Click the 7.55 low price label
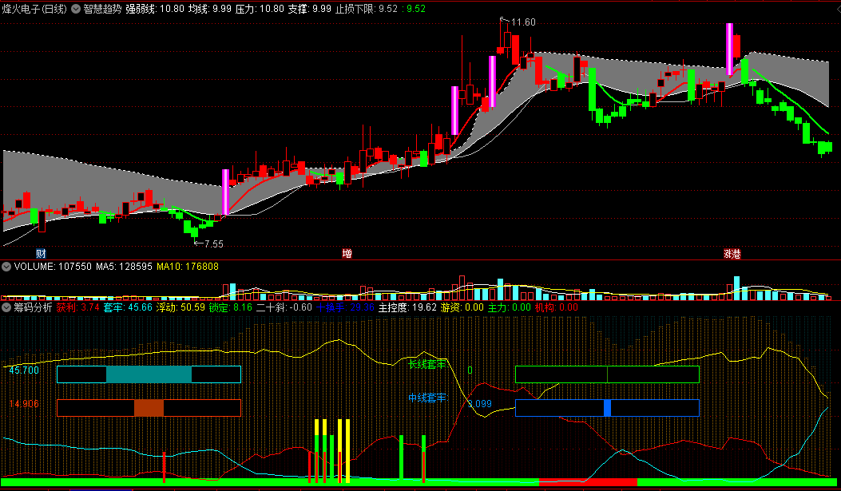 tap(213, 244)
